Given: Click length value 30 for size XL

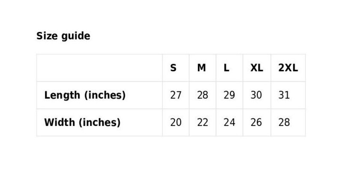Looking at the screenshot, I should click(256, 95).
